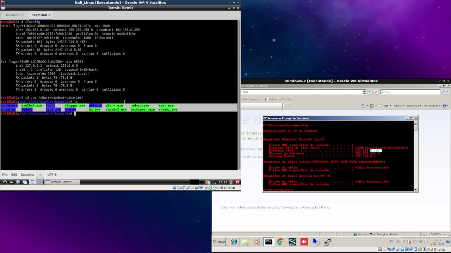Image resolution: width=451 pixels, height=253 pixels.
Task: Click the IE Help question mark icon
Action: pos(445,105)
